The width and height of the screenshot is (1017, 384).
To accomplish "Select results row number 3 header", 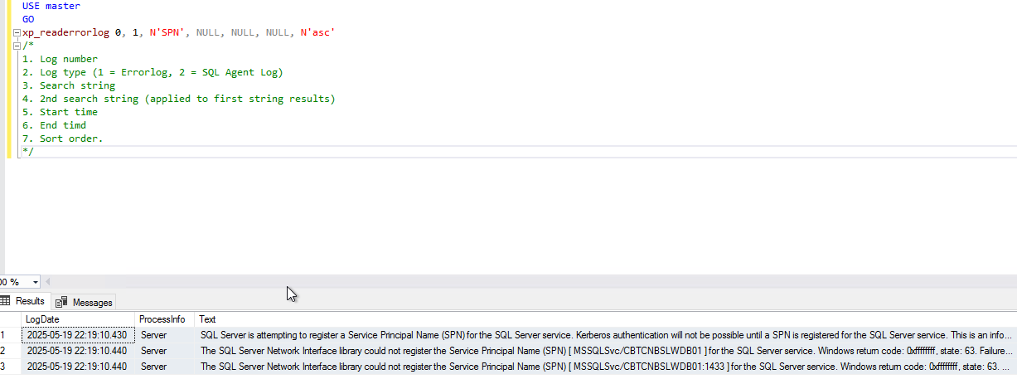I will (x=10, y=367).
